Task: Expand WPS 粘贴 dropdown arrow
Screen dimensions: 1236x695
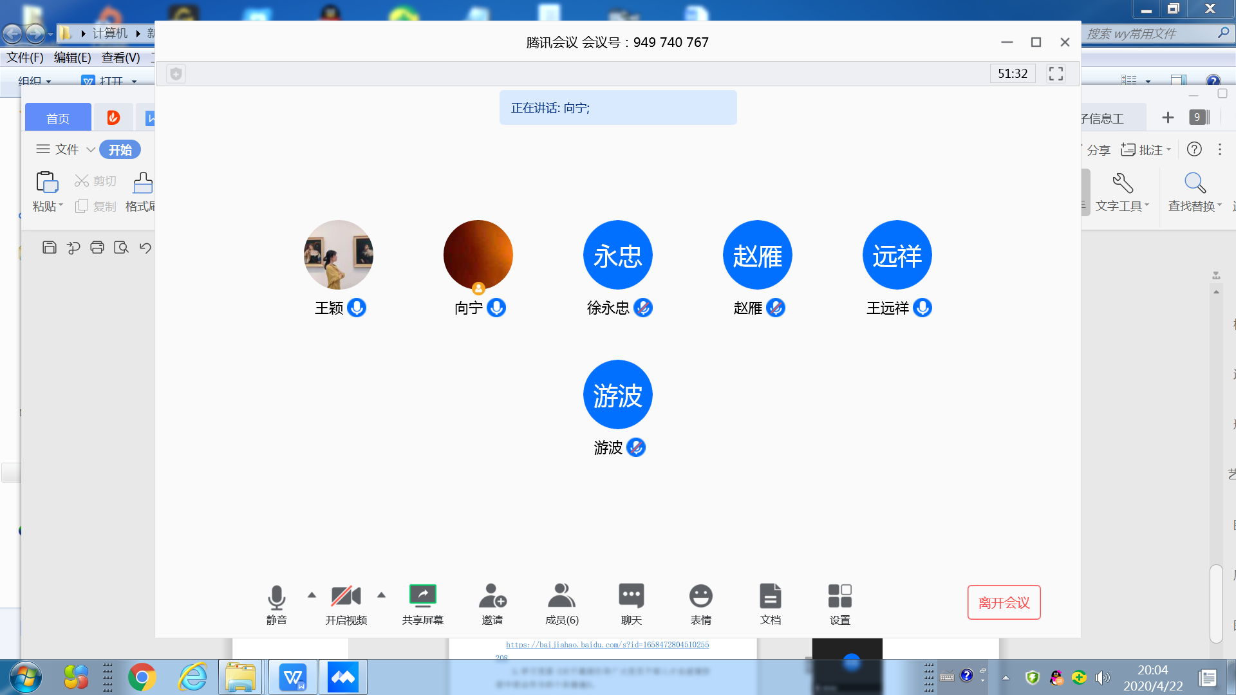Action: coord(61,206)
